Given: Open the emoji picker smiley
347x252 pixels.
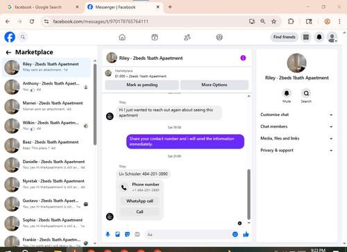Looking at the screenshot, I should (235, 235).
